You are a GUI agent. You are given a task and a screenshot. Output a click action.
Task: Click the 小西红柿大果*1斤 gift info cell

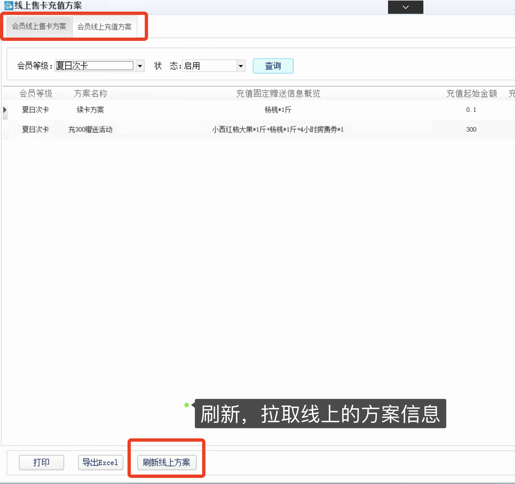(x=278, y=130)
